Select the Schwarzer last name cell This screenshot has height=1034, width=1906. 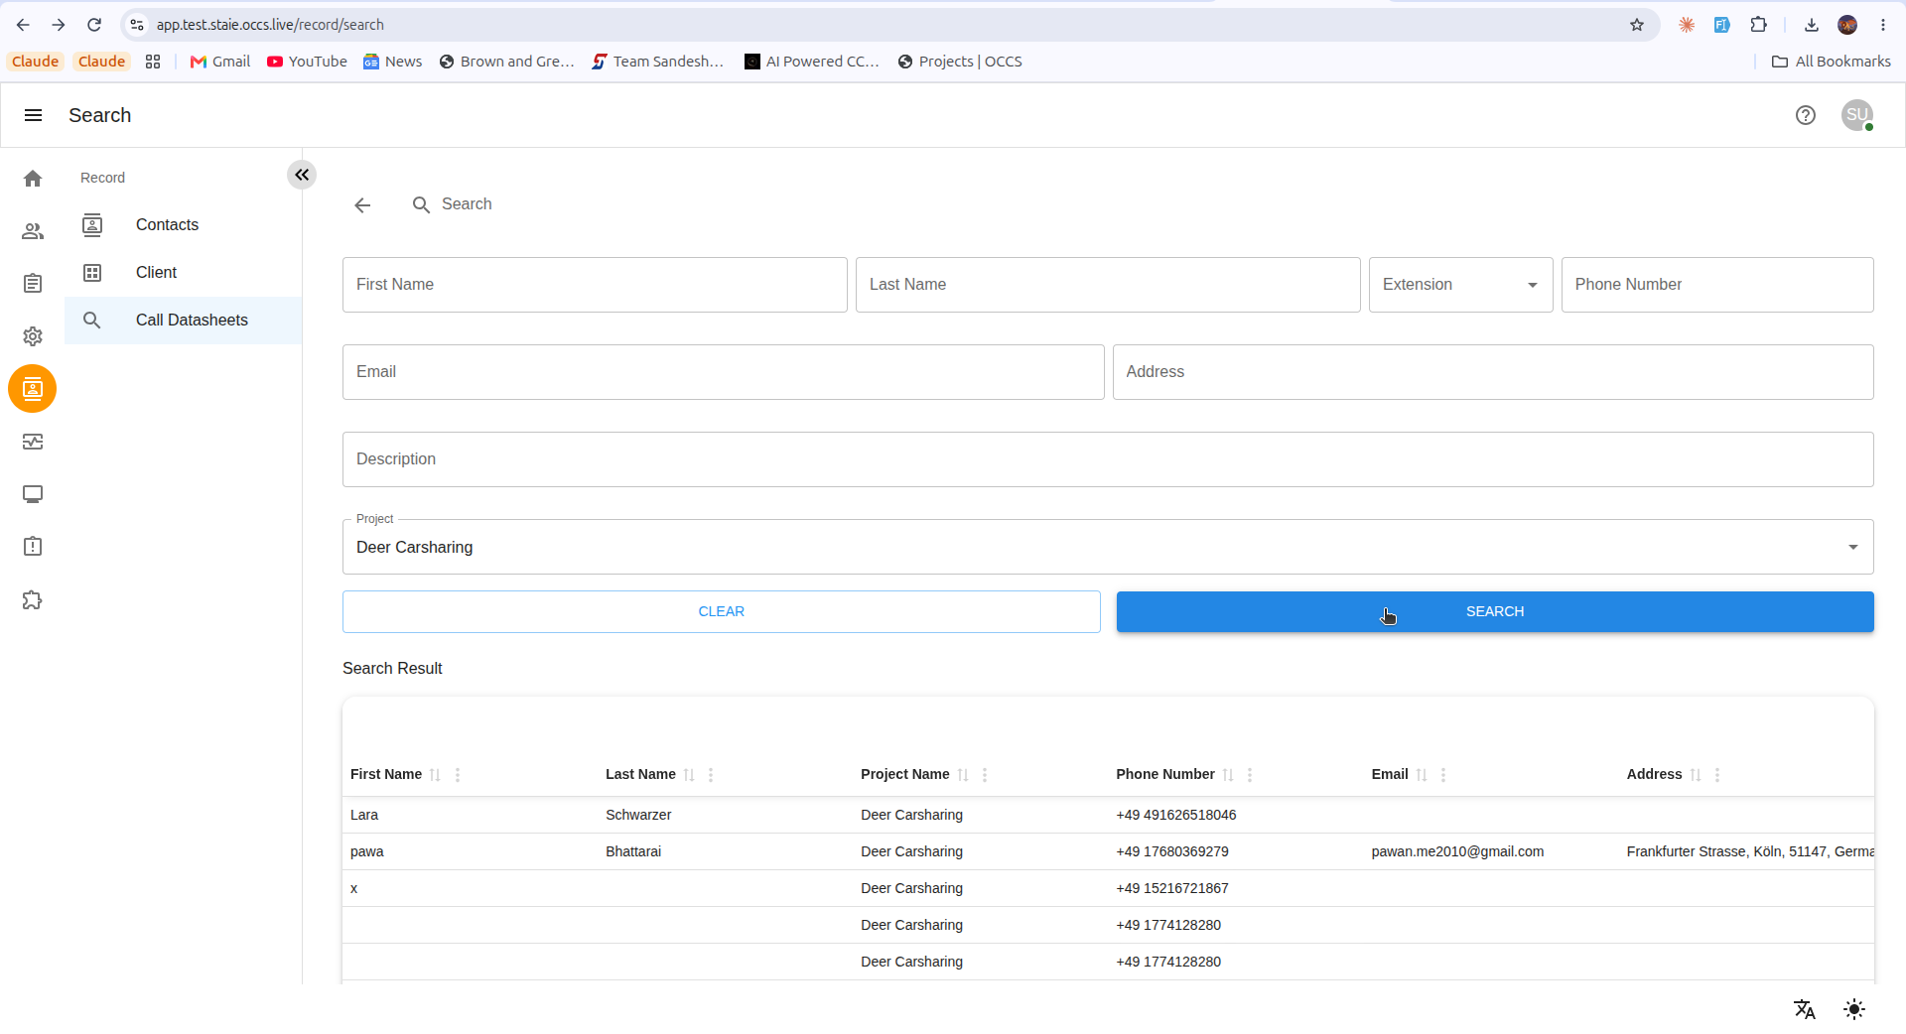tap(638, 815)
